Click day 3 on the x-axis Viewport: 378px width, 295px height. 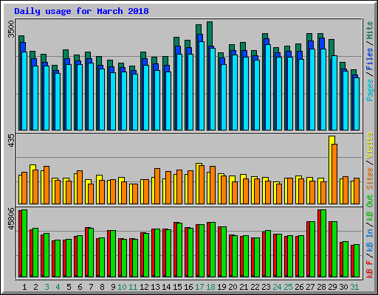[47, 287]
